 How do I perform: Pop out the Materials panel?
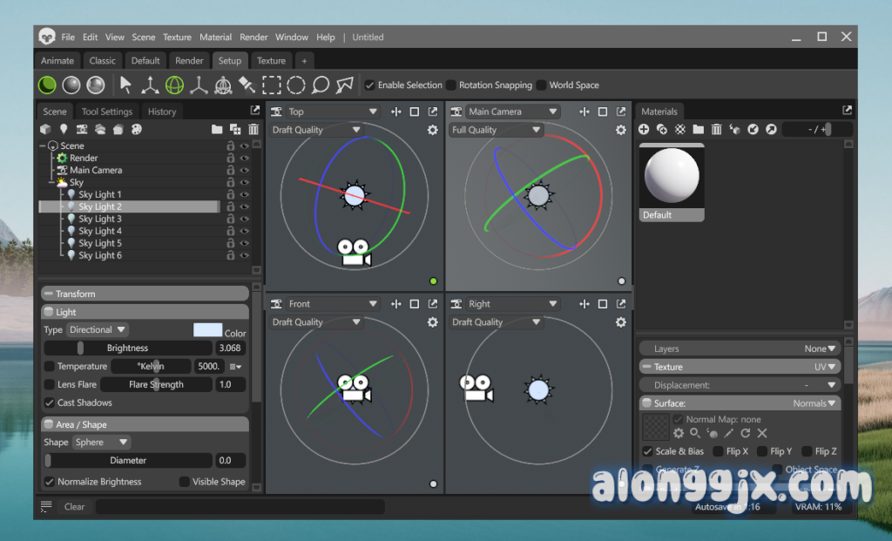click(x=848, y=111)
